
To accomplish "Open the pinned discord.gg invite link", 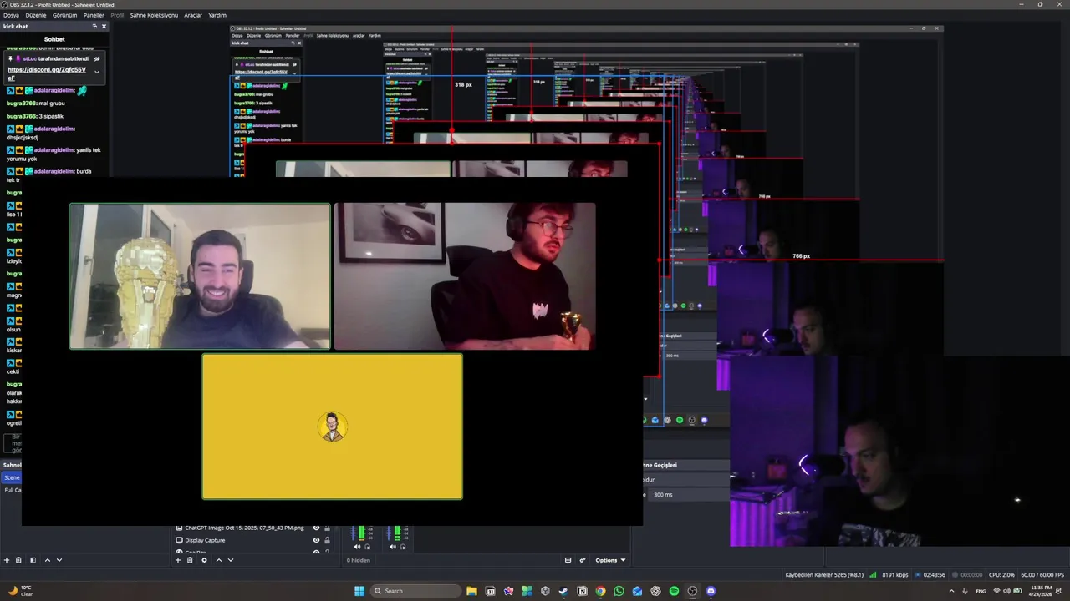I will (x=47, y=72).
